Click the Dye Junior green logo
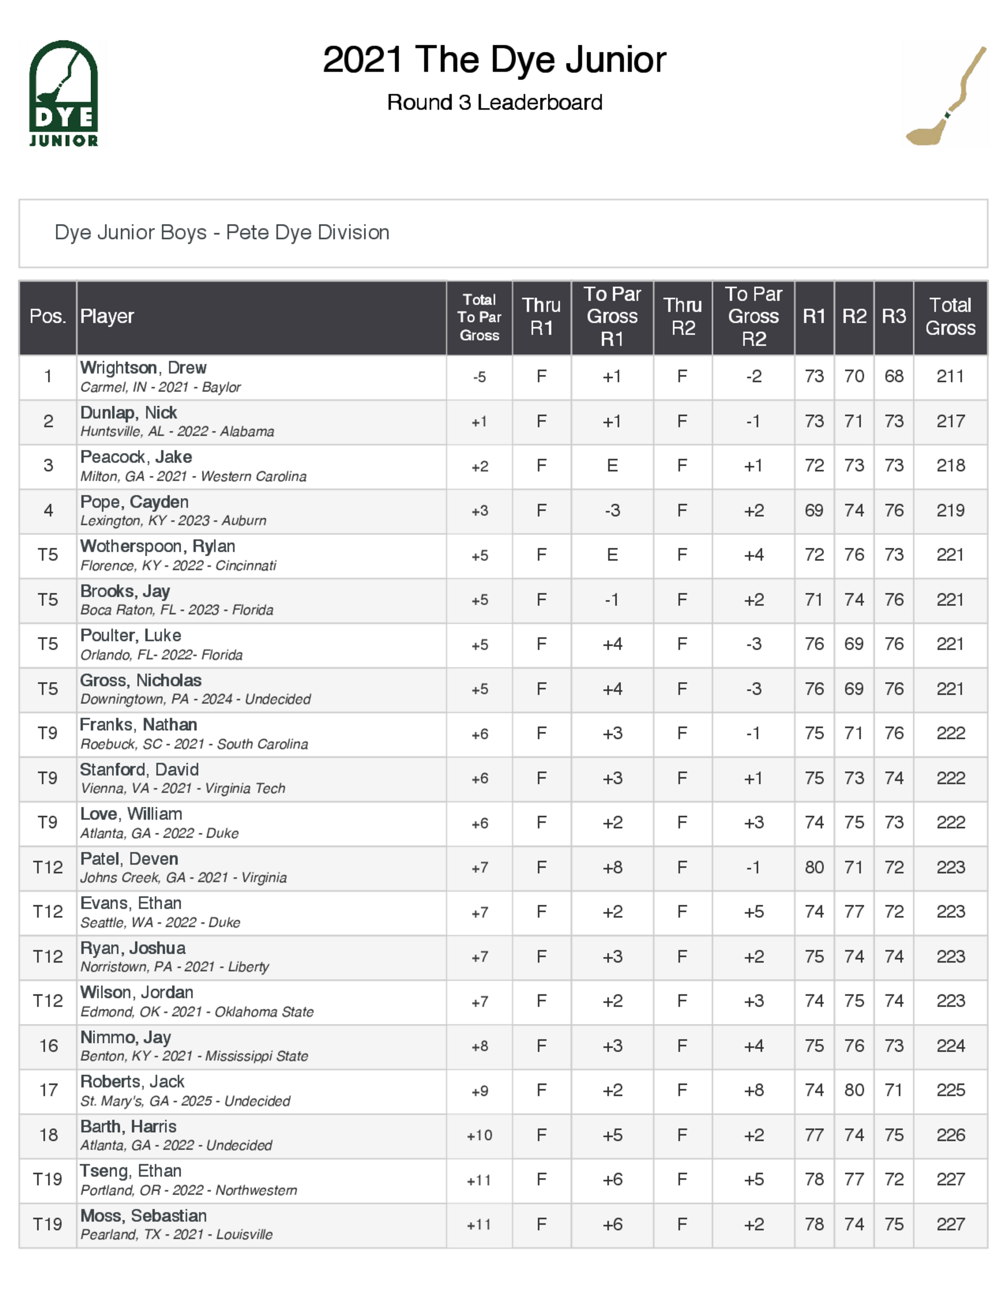The image size is (1007, 1303). pos(63,93)
